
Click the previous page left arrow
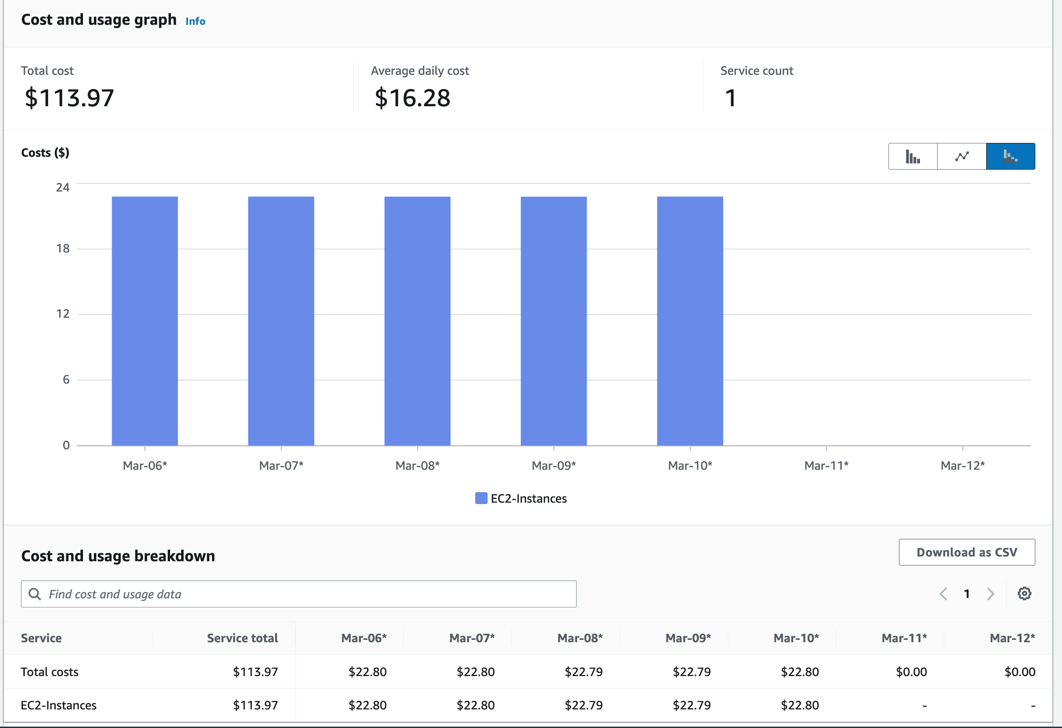(943, 594)
